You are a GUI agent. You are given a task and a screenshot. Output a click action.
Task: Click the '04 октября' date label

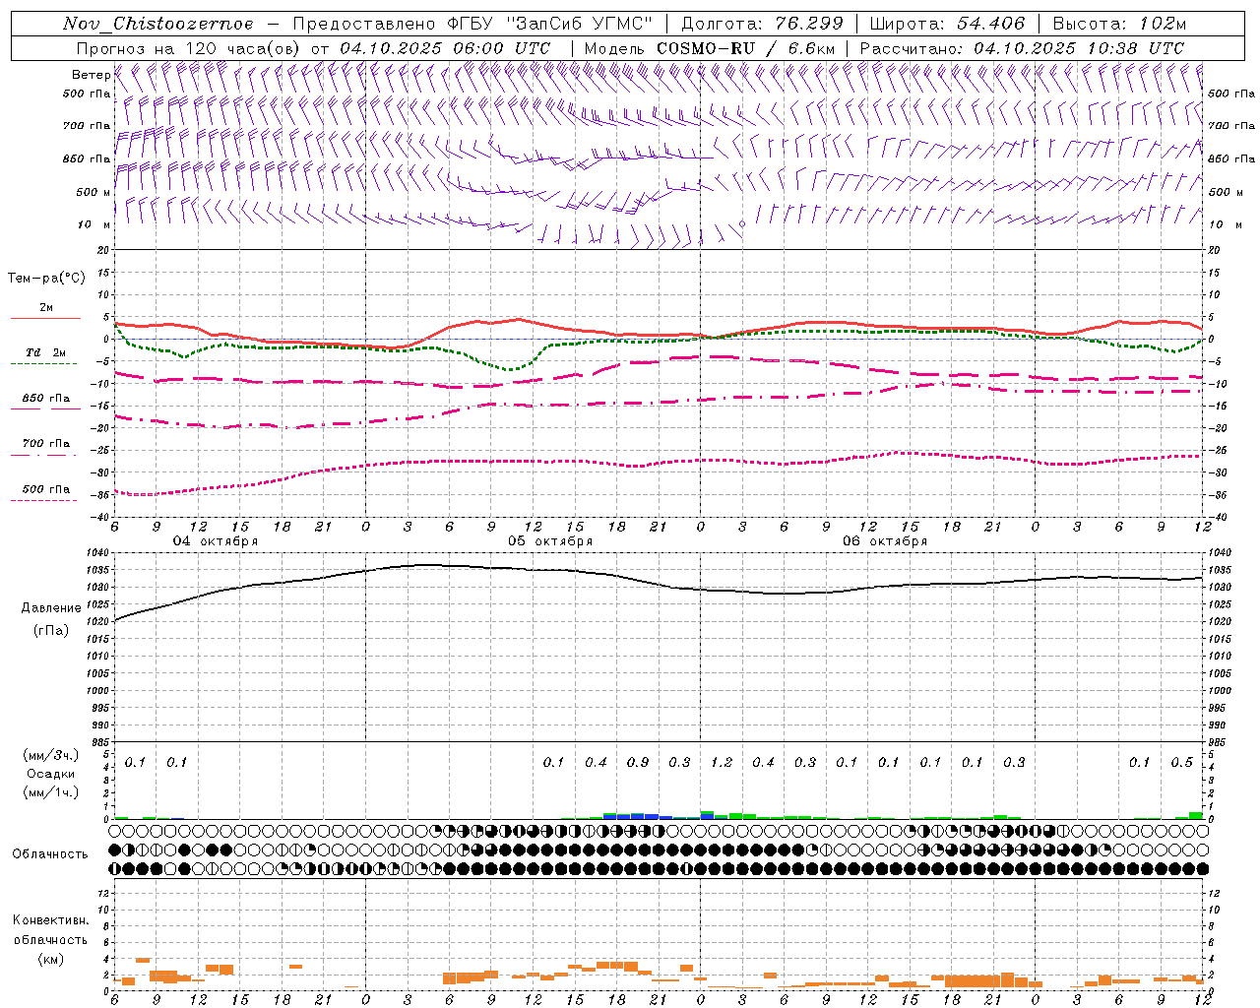pyautogui.click(x=216, y=541)
